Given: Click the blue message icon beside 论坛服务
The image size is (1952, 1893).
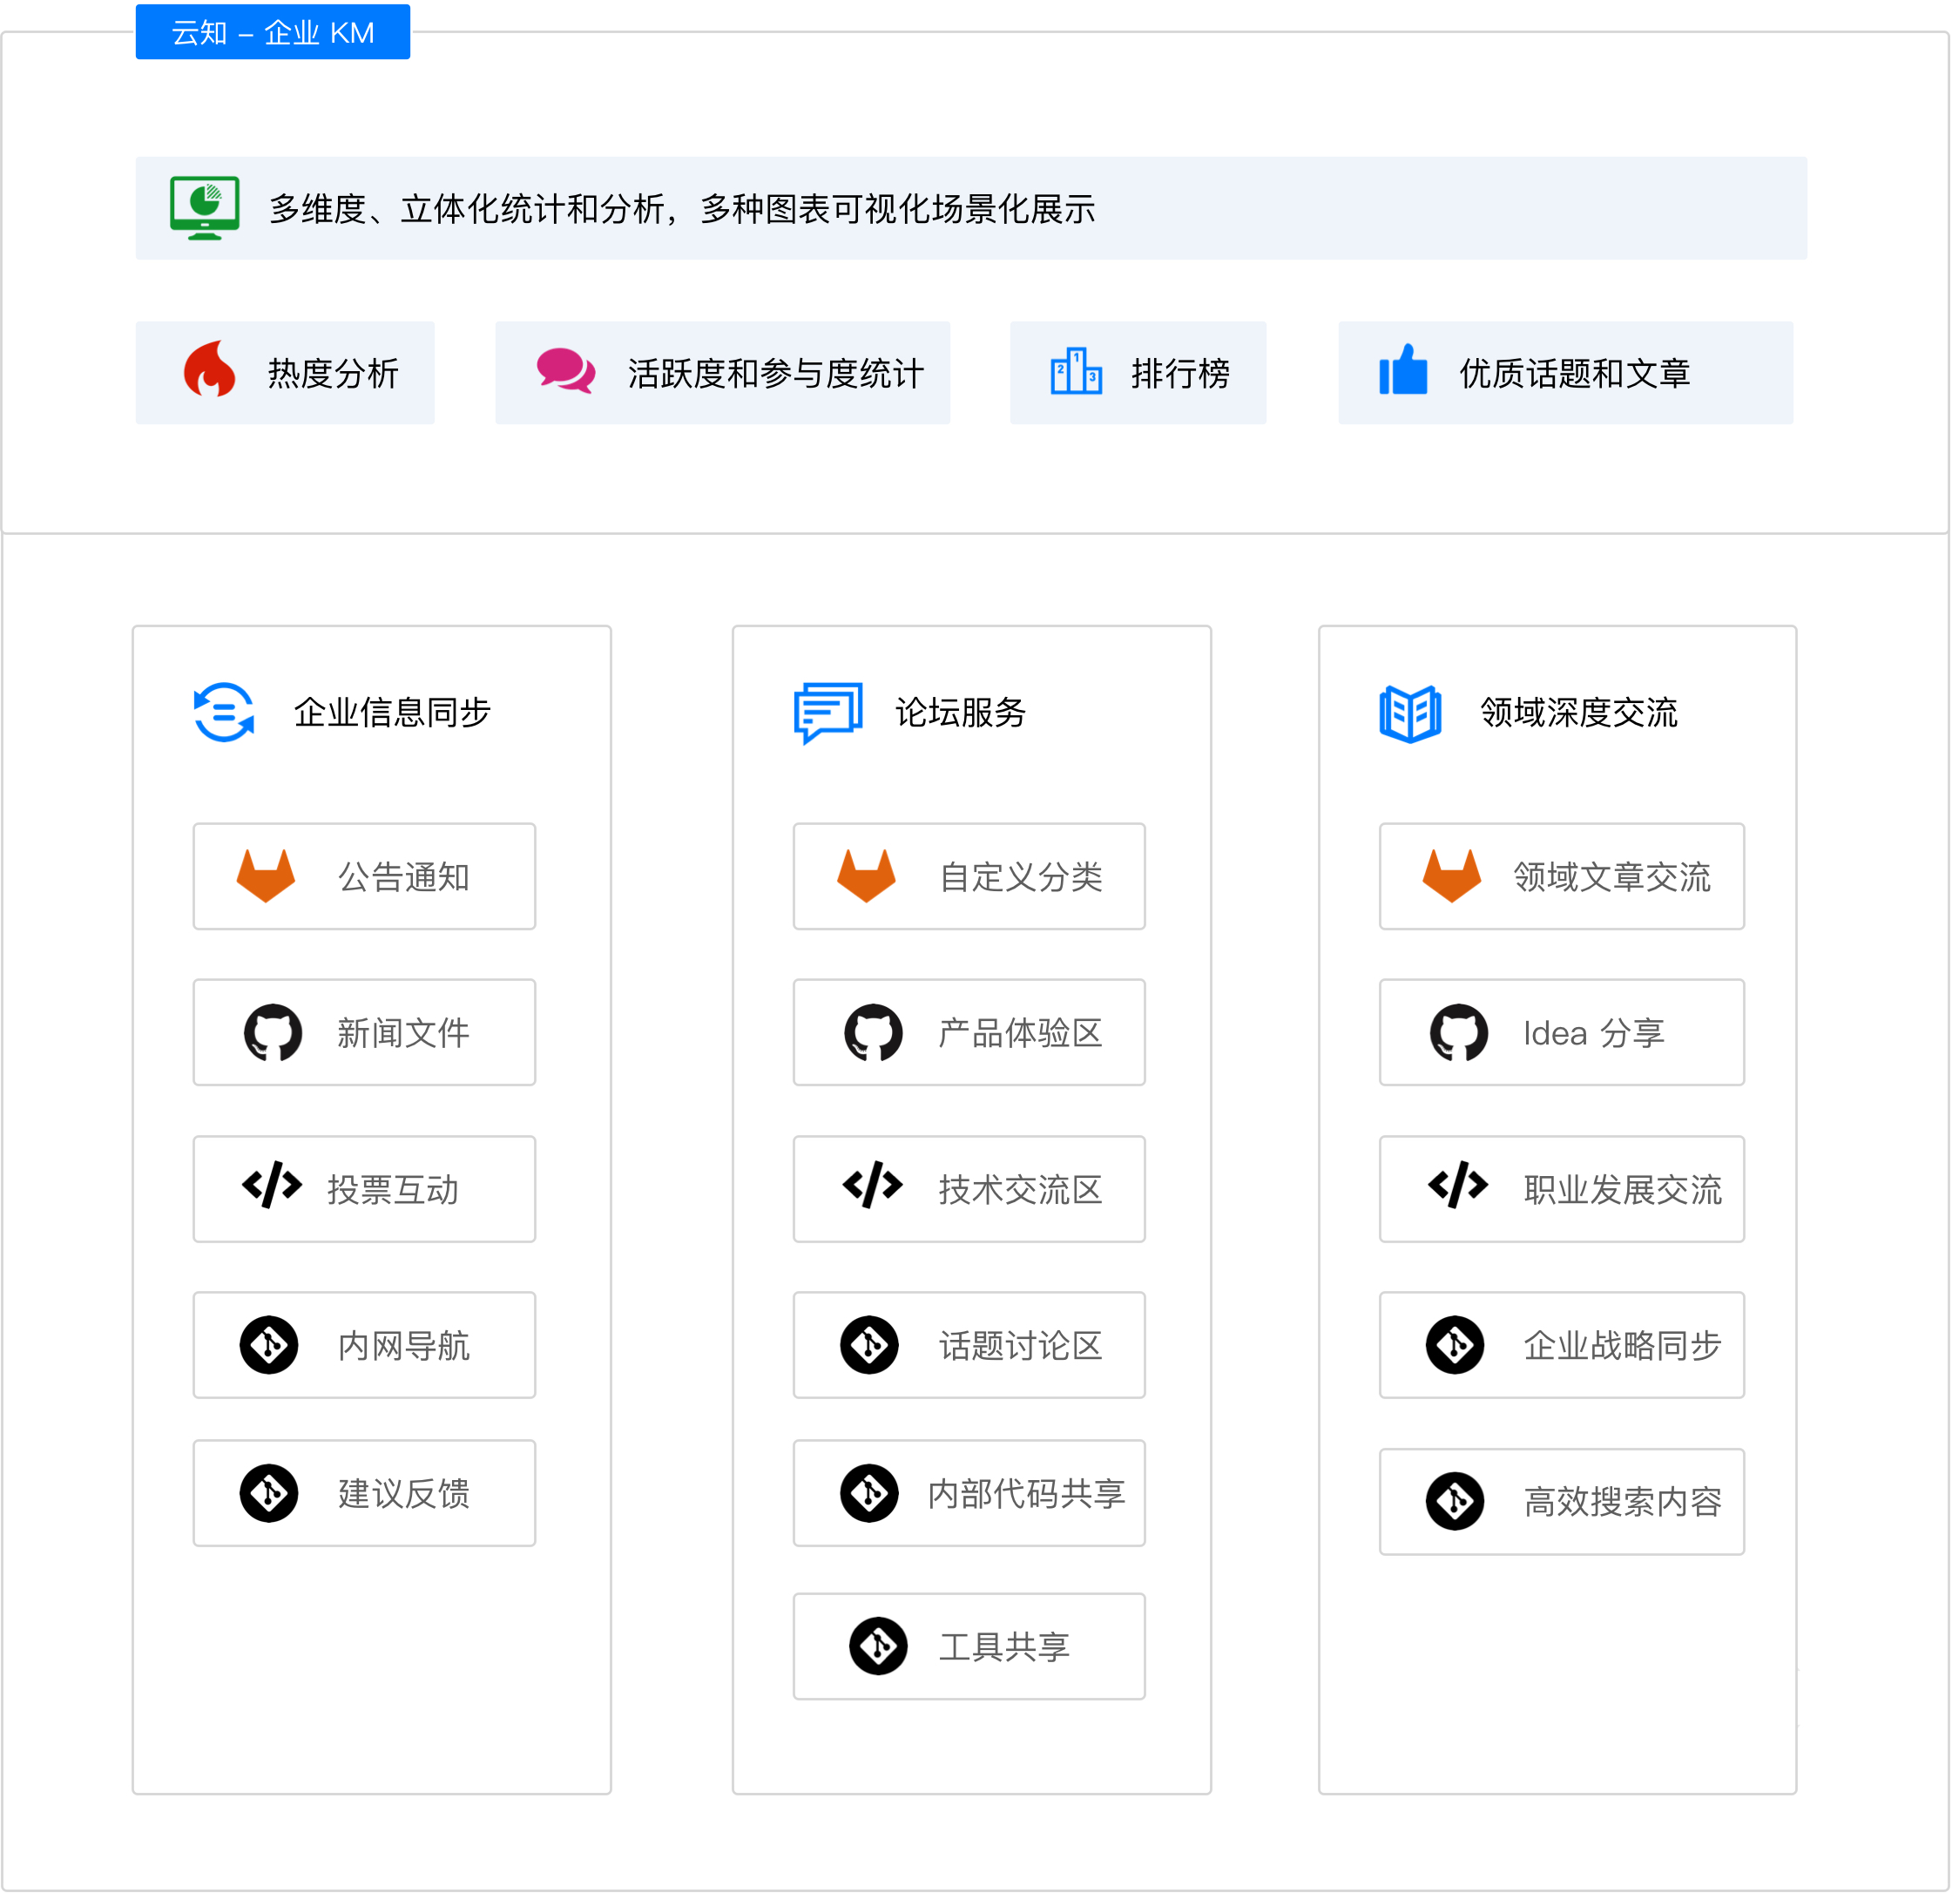Looking at the screenshot, I should (827, 713).
